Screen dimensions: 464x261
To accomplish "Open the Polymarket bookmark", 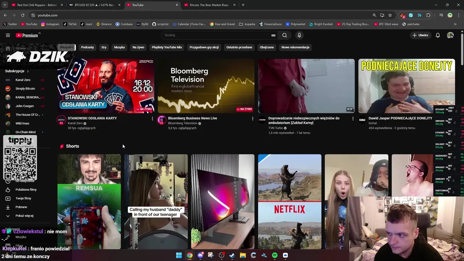I will point(295,24).
